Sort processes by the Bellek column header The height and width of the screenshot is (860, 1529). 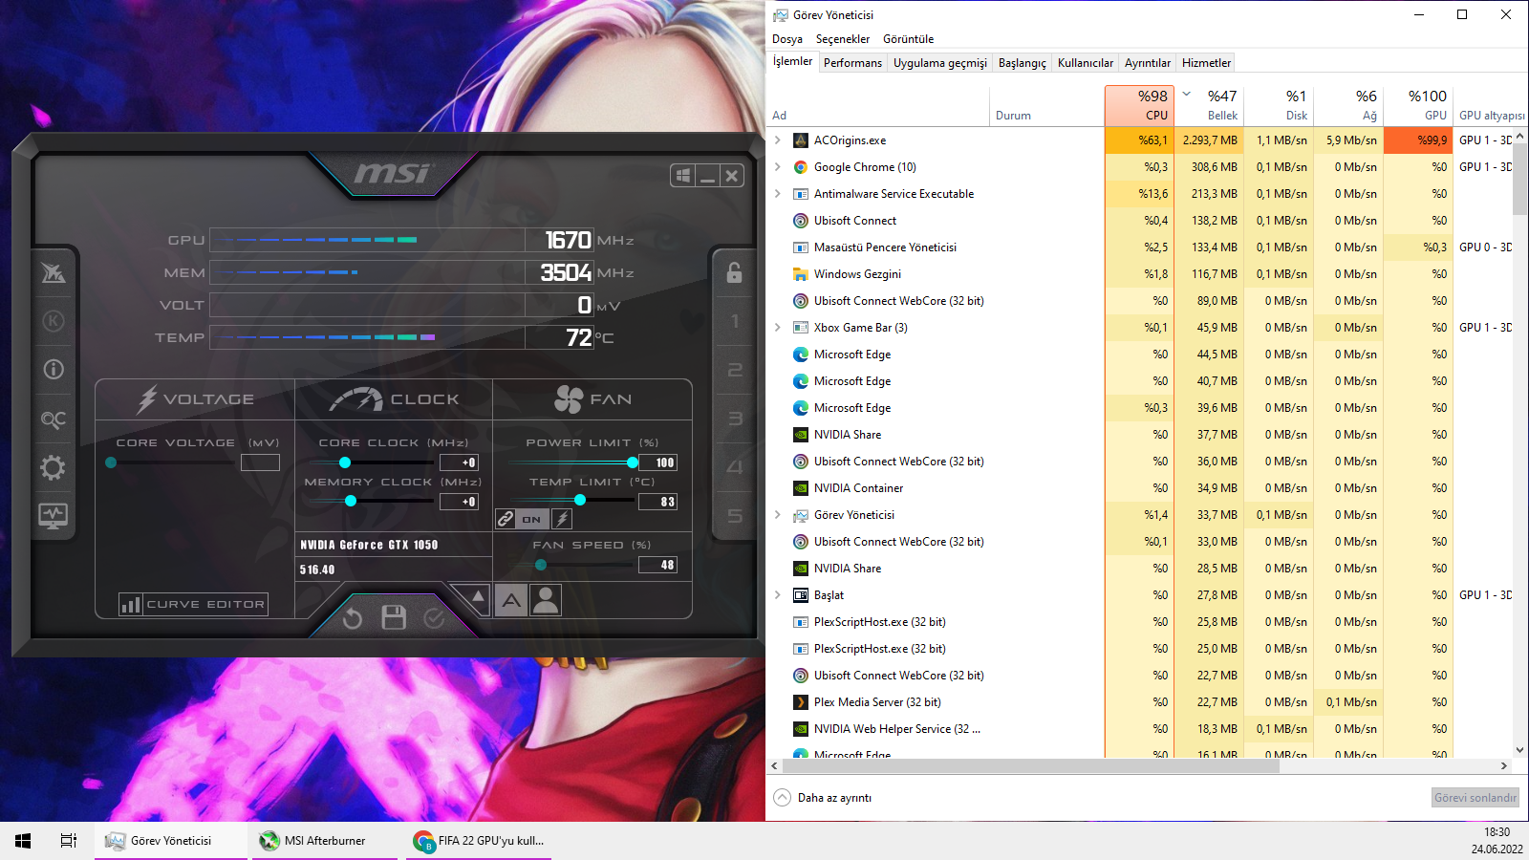click(x=1209, y=106)
